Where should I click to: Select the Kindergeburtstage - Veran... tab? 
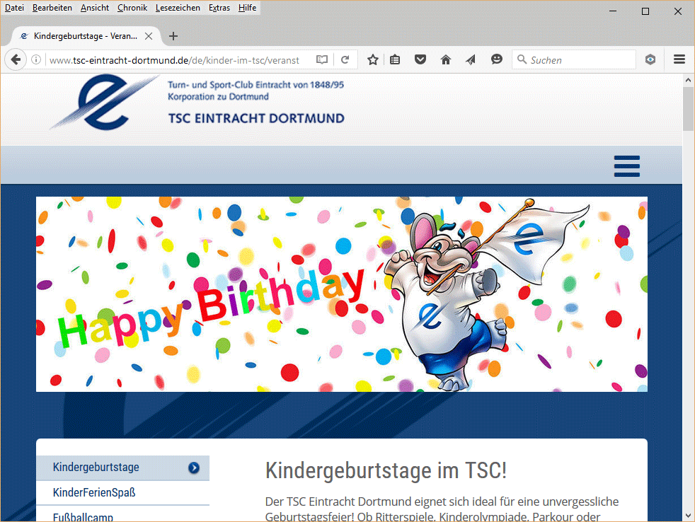pos(85,36)
